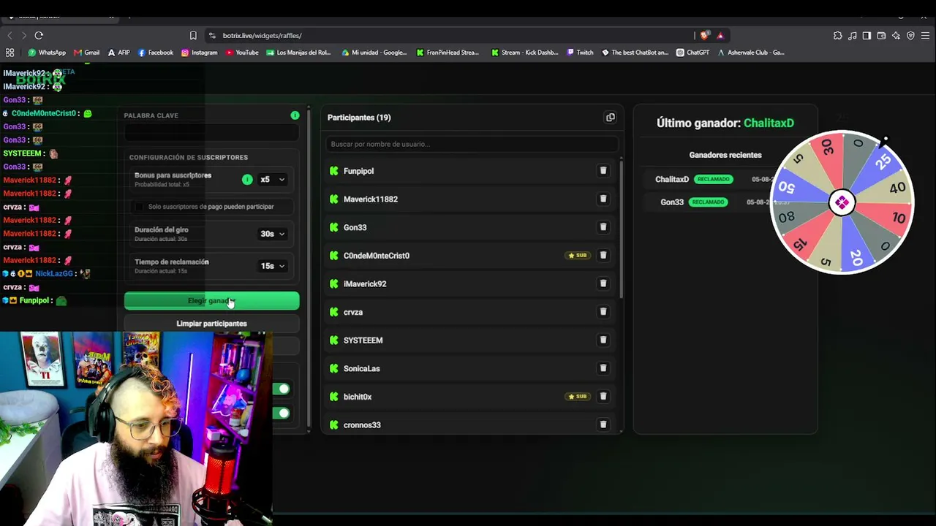
Task: Open ChatGPT bookmark
Action: click(x=692, y=53)
